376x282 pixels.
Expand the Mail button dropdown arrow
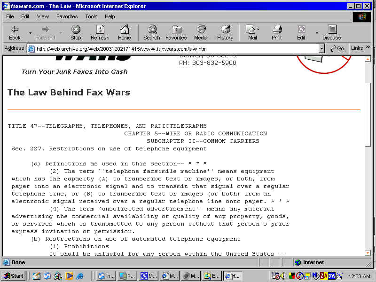(258, 29)
